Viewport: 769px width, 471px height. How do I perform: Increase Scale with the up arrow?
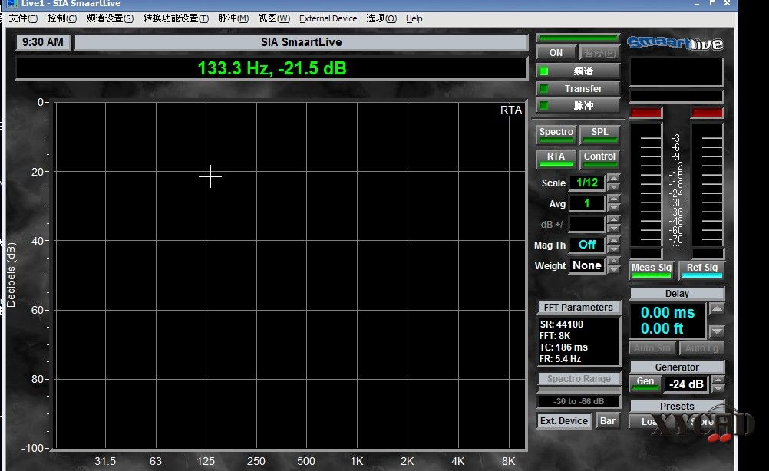pyautogui.click(x=613, y=179)
